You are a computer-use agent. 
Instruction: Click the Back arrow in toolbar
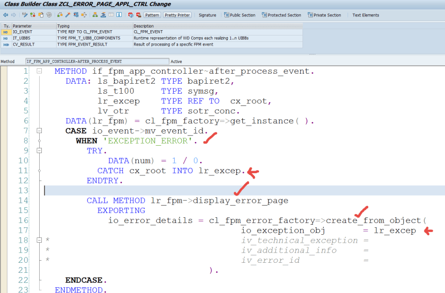tap(5, 15)
